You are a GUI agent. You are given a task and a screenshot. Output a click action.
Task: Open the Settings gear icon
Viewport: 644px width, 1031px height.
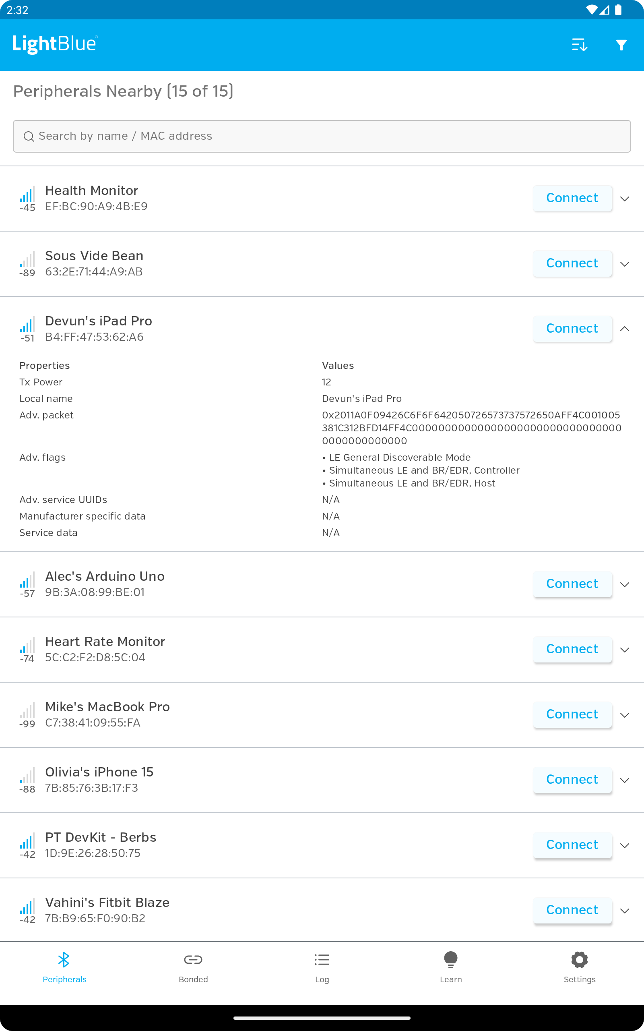(x=580, y=960)
